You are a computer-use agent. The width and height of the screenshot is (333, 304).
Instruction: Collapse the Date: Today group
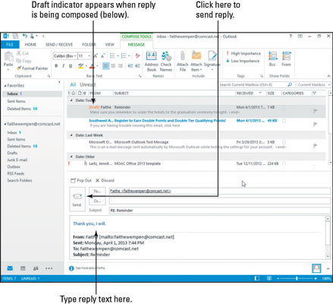(x=71, y=100)
